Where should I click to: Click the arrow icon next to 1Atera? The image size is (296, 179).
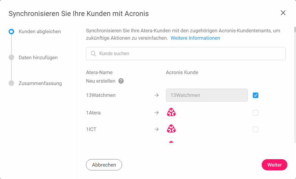(156, 113)
